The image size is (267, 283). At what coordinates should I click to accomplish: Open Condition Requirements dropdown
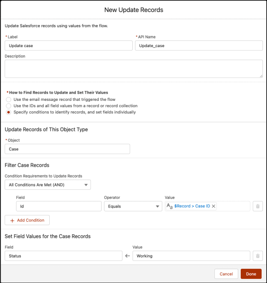click(x=48, y=185)
